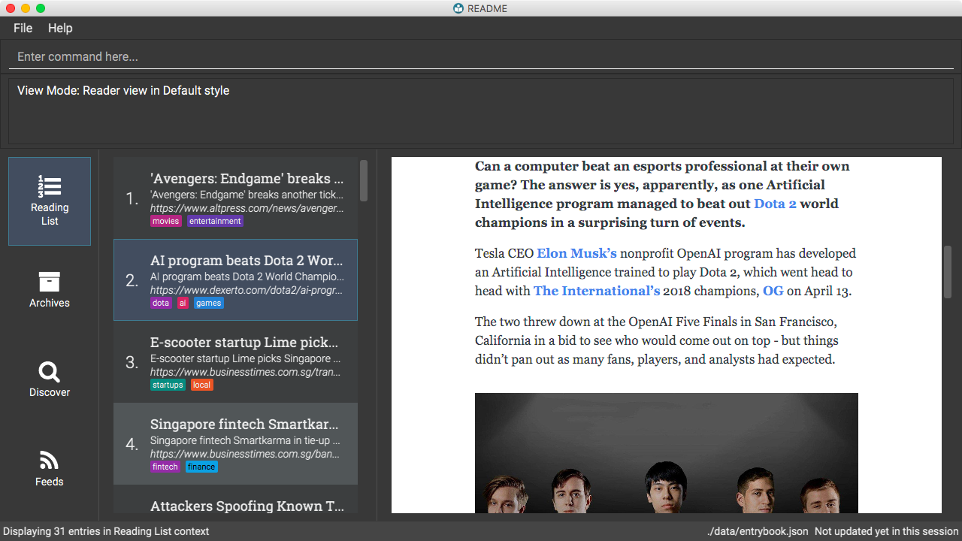Viewport: 962px width, 541px height.
Task: Click the README app icon in title bar
Action: pyautogui.click(x=458, y=8)
